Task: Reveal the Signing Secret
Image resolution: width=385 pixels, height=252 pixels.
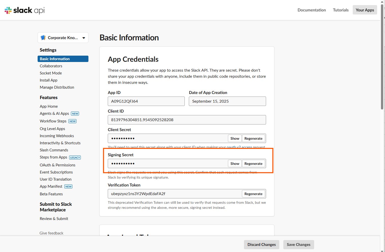Action: 235,164
